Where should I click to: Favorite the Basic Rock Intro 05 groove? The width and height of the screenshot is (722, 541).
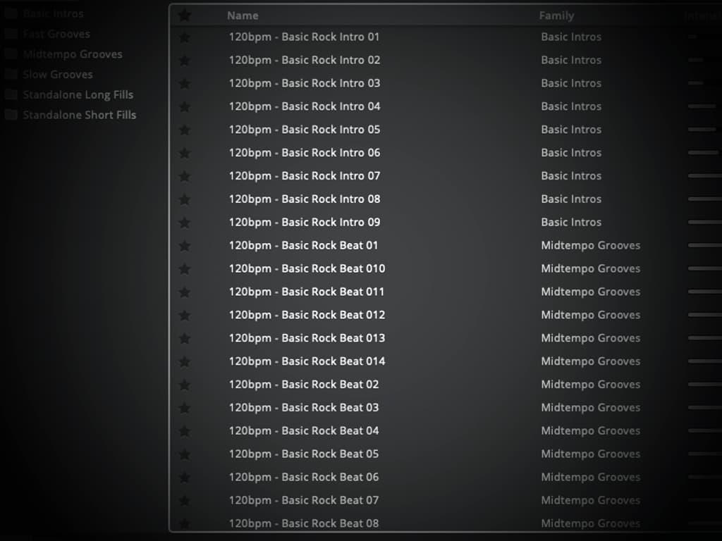185,130
